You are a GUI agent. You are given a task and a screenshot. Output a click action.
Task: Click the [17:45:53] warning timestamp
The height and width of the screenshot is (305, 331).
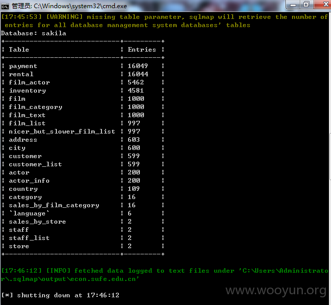click(22, 17)
